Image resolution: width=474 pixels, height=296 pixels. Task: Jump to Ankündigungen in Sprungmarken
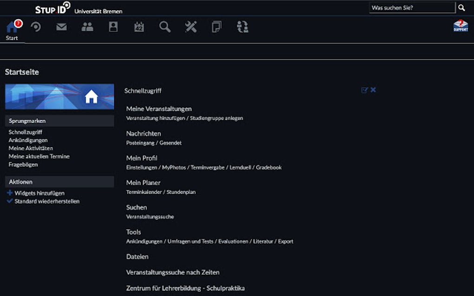point(28,140)
